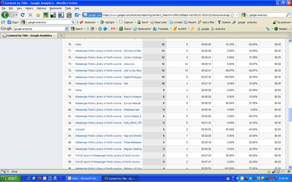Open the Bookmarks menu
The width and height of the screenshot is (292, 182).
(x=55, y=8)
